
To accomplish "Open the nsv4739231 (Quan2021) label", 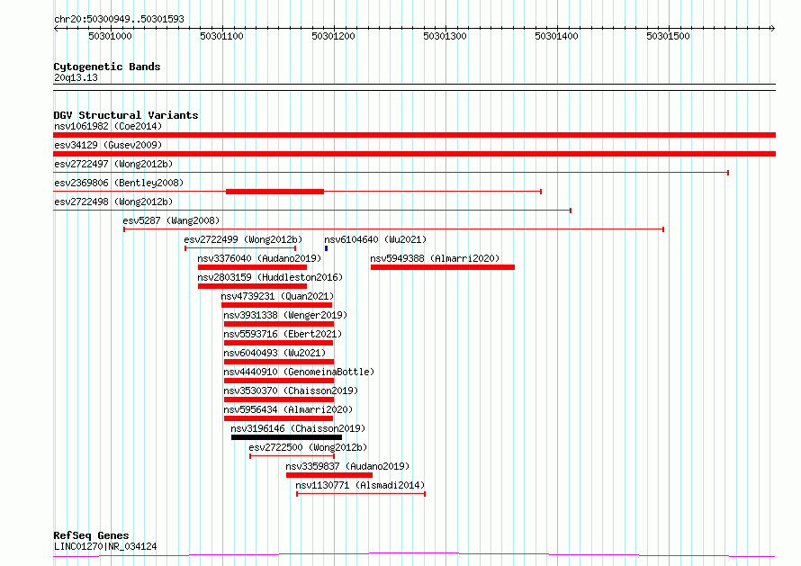I will (x=277, y=296).
